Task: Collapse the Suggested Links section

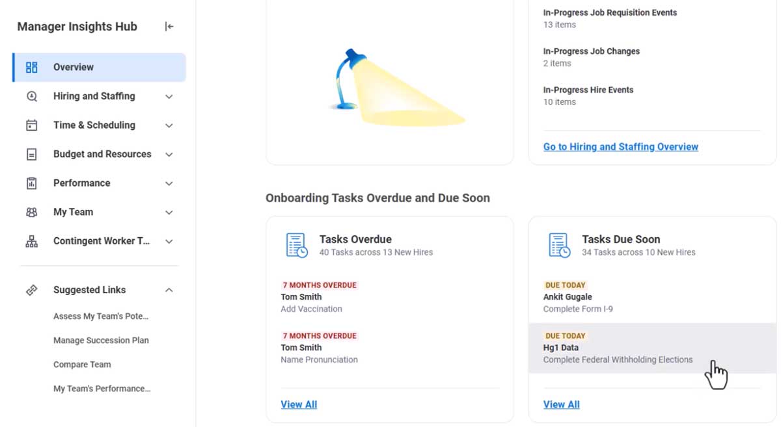Action: tap(169, 290)
